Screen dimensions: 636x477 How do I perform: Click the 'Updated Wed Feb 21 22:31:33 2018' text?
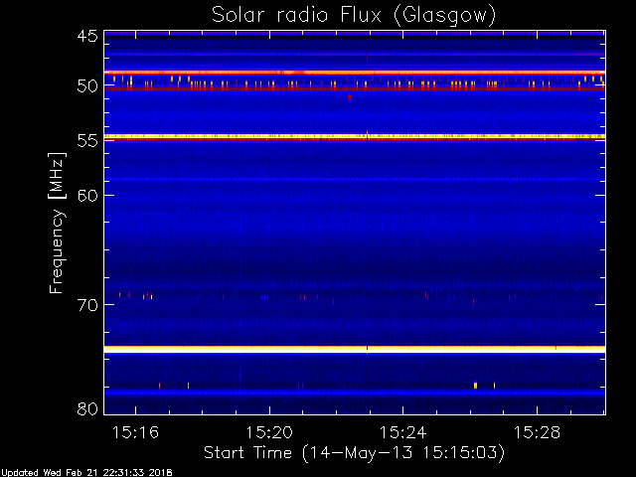click(86, 473)
